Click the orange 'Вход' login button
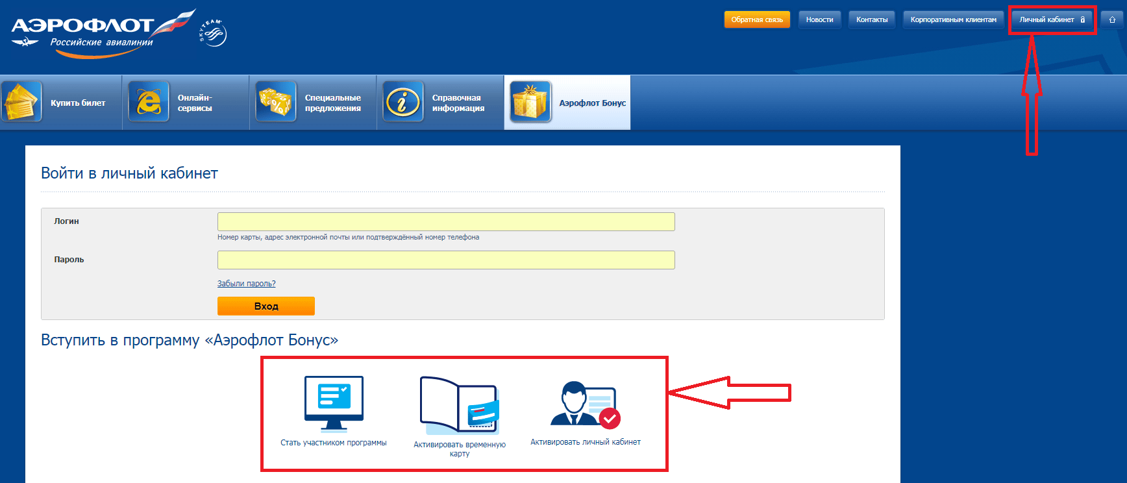This screenshot has height=483, width=1127. [266, 306]
